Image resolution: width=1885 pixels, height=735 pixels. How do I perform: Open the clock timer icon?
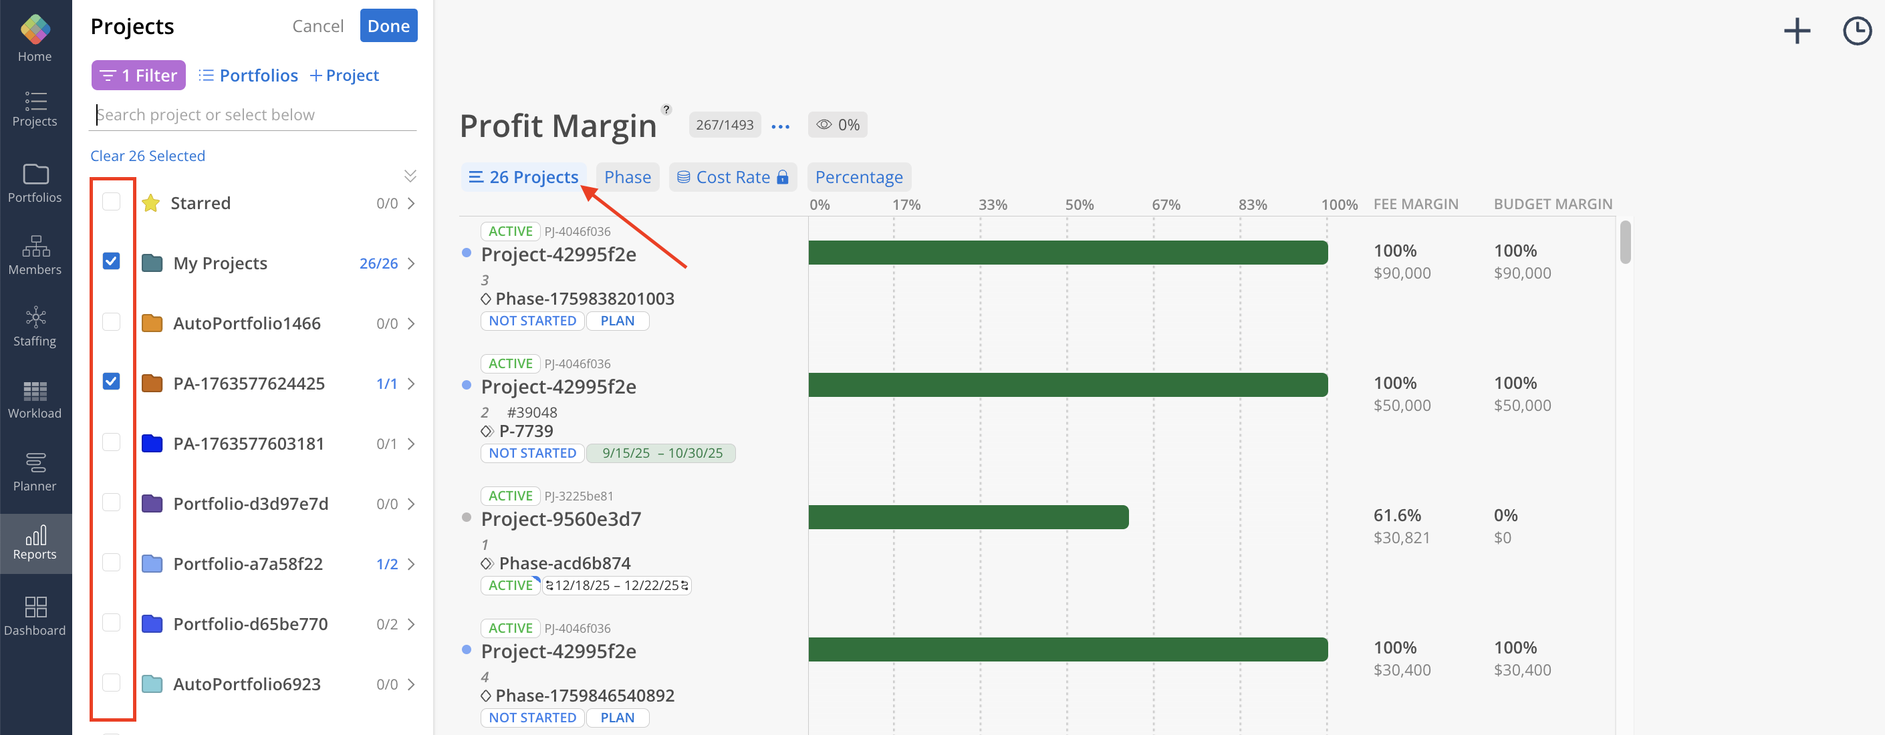1856,31
